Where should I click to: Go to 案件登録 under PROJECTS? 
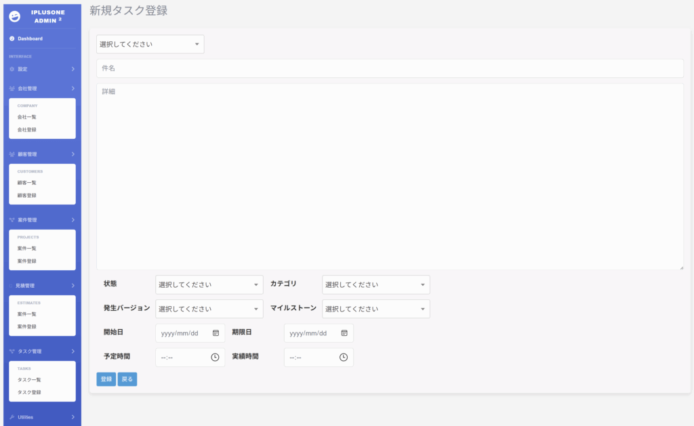pyautogui.click(x=27, y=261)
